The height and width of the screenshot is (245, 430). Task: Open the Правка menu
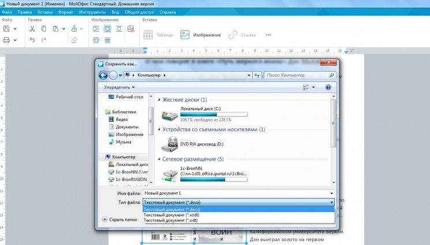[x=25, y=12]
